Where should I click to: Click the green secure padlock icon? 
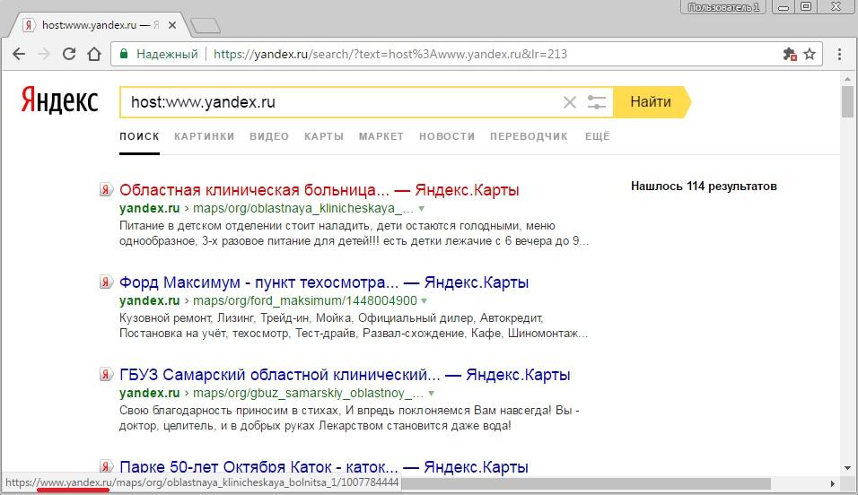pos(124,54)
